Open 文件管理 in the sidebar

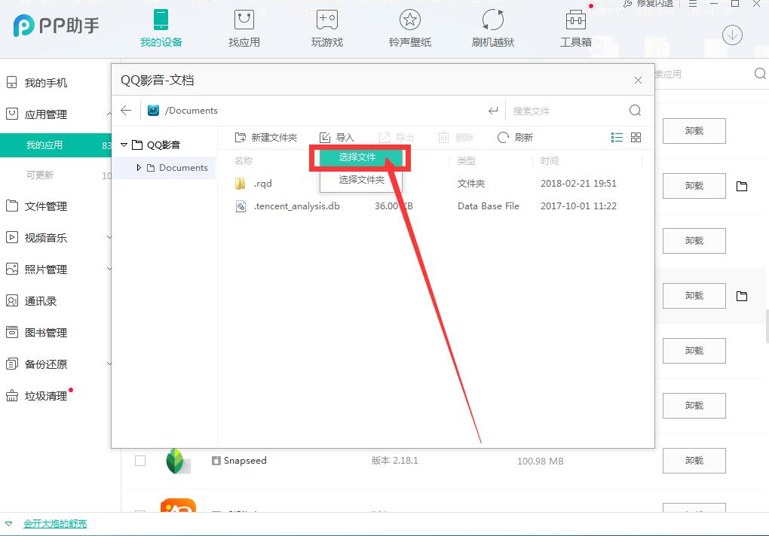click(45, 206)
